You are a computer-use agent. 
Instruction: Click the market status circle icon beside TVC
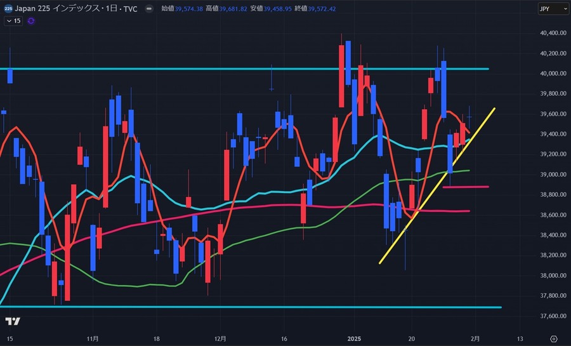[150, 8]
